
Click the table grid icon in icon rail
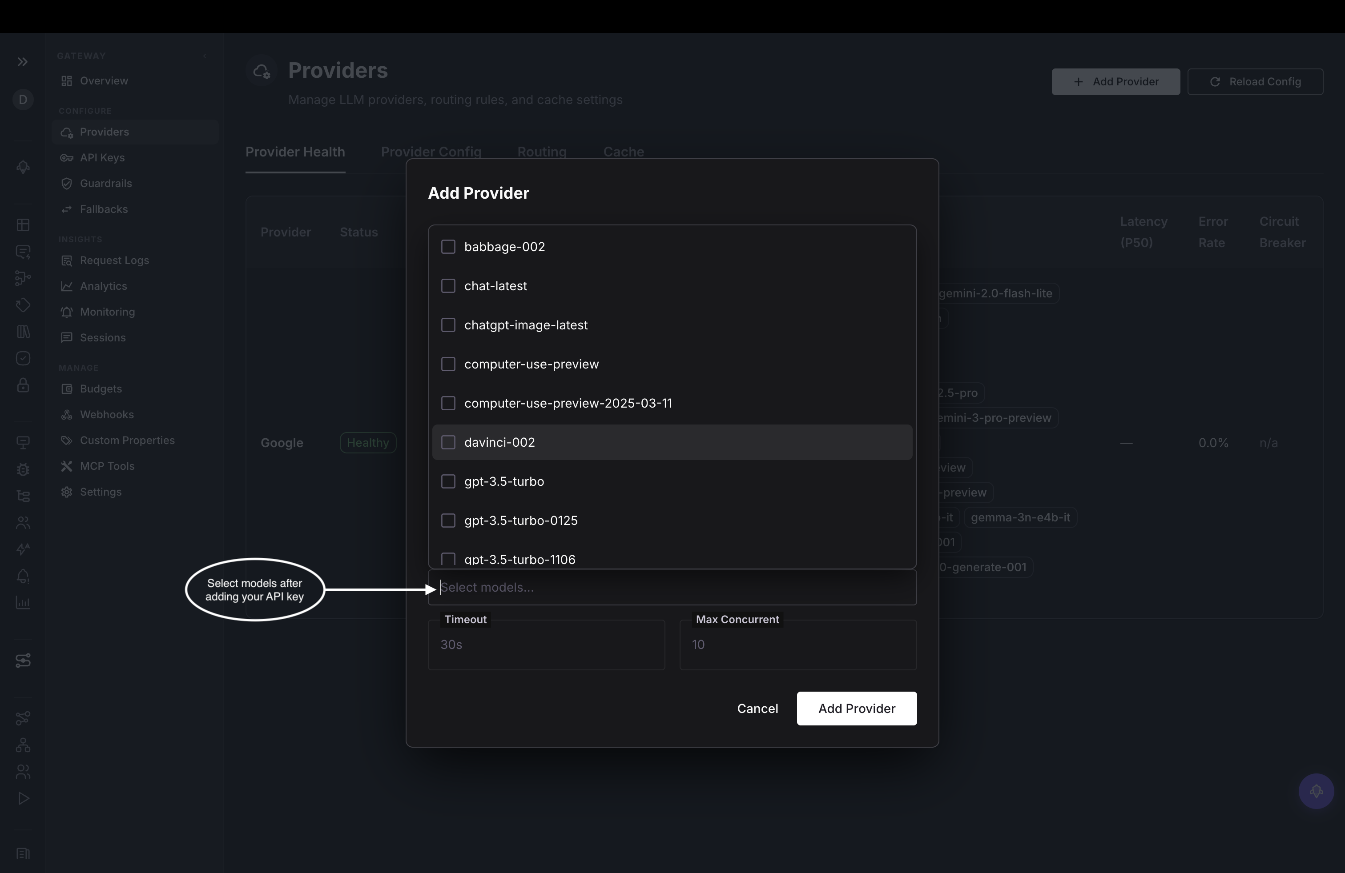pyautogui.click(x=23, y=225)
